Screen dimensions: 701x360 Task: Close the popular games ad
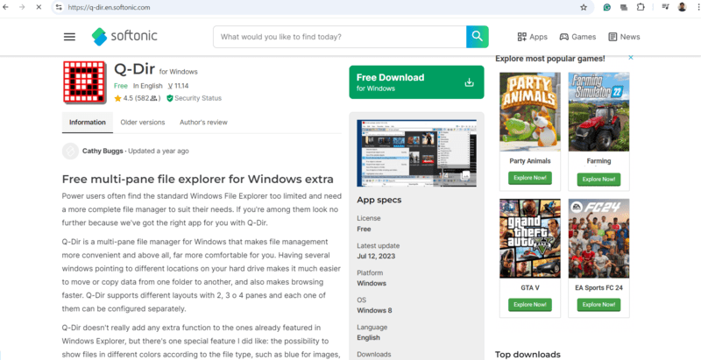[631, 58]
